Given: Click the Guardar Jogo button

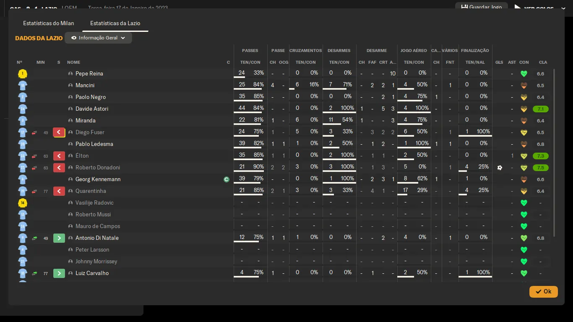Looking at the screenshot, I should click(x=481, y=7).
